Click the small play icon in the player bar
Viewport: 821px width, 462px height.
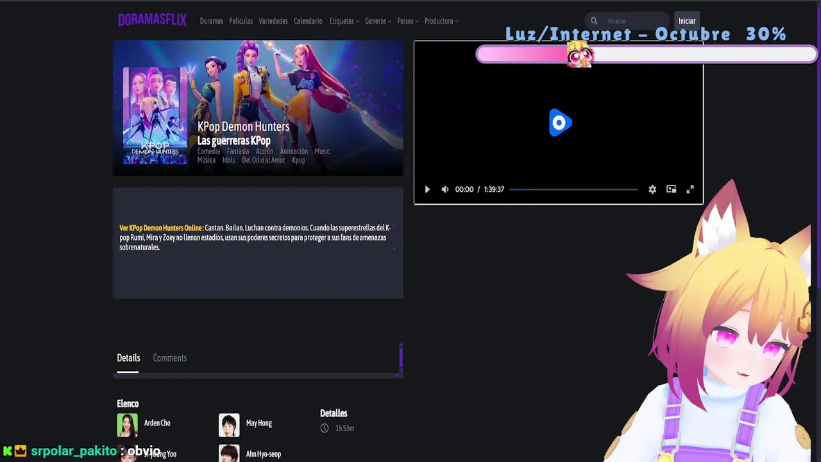tap(427, 189)
